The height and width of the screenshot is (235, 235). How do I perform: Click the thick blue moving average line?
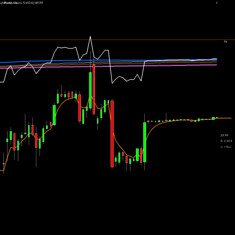point(109,60)
